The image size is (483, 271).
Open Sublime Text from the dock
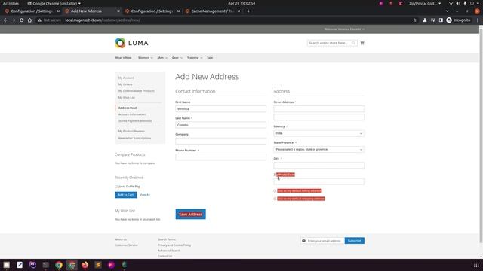click(x=98, y=265)
